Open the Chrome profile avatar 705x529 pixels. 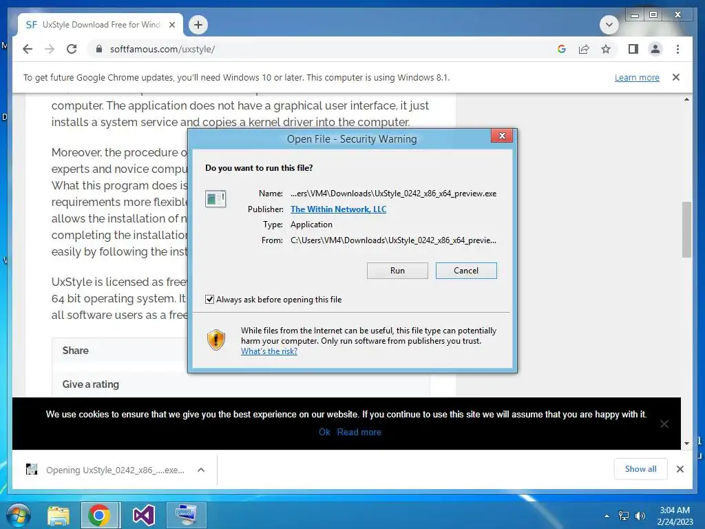click(655, 49)
